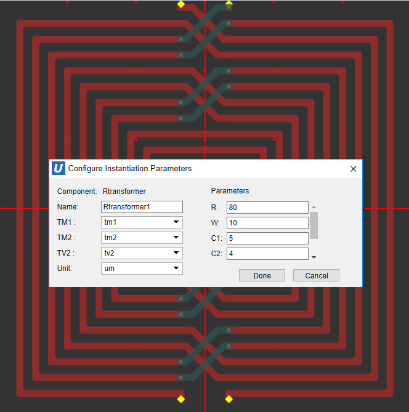409x412 pixels.
Task: Click the bottom-left yellow diamond port marker
Action: coord(181,399)
